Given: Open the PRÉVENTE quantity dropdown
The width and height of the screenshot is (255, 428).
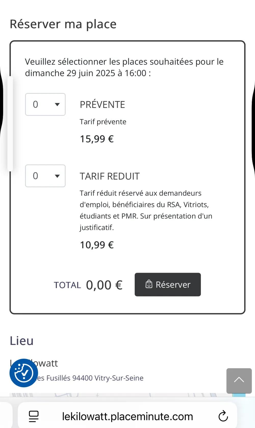Looking at the screenshot, I should 45,104.
